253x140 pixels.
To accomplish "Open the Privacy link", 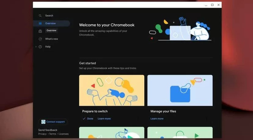I will 42,134.
